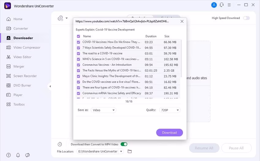Open the file location folder icon
Screen dimensions: 260x161
coord(129,152)
